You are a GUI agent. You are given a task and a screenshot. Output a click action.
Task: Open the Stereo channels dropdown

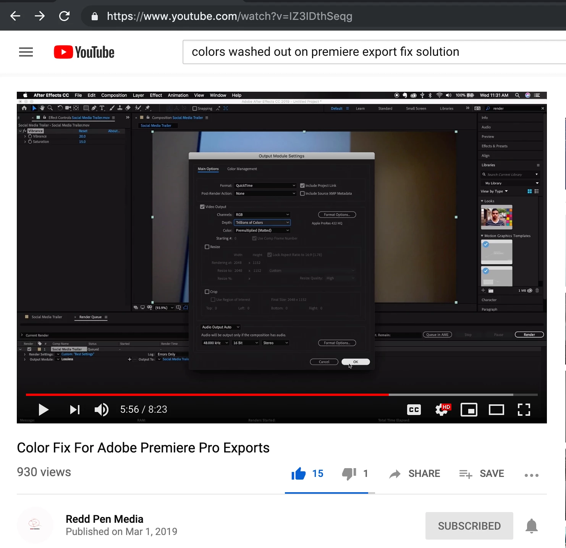(x=275, y=343)
